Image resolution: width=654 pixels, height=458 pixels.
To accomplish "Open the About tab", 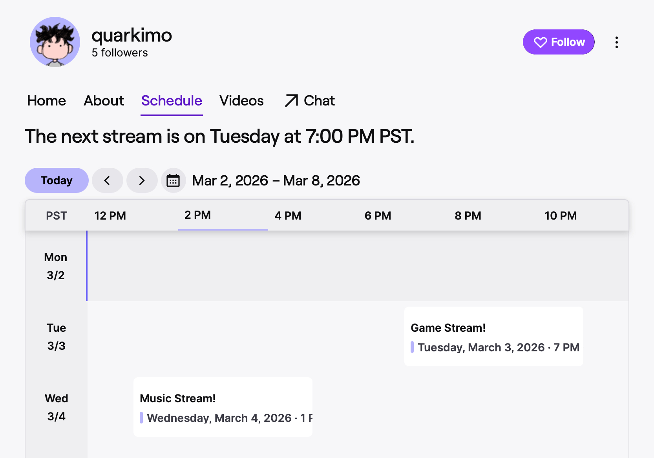I will pyautogui.click(x=104, y=101).
